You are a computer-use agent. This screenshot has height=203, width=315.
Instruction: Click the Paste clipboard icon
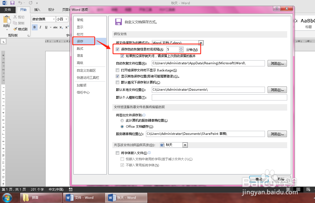[7, 20]
